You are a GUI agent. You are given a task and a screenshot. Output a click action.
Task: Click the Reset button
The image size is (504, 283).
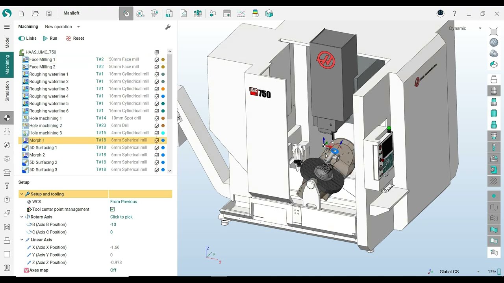(75, 39)
